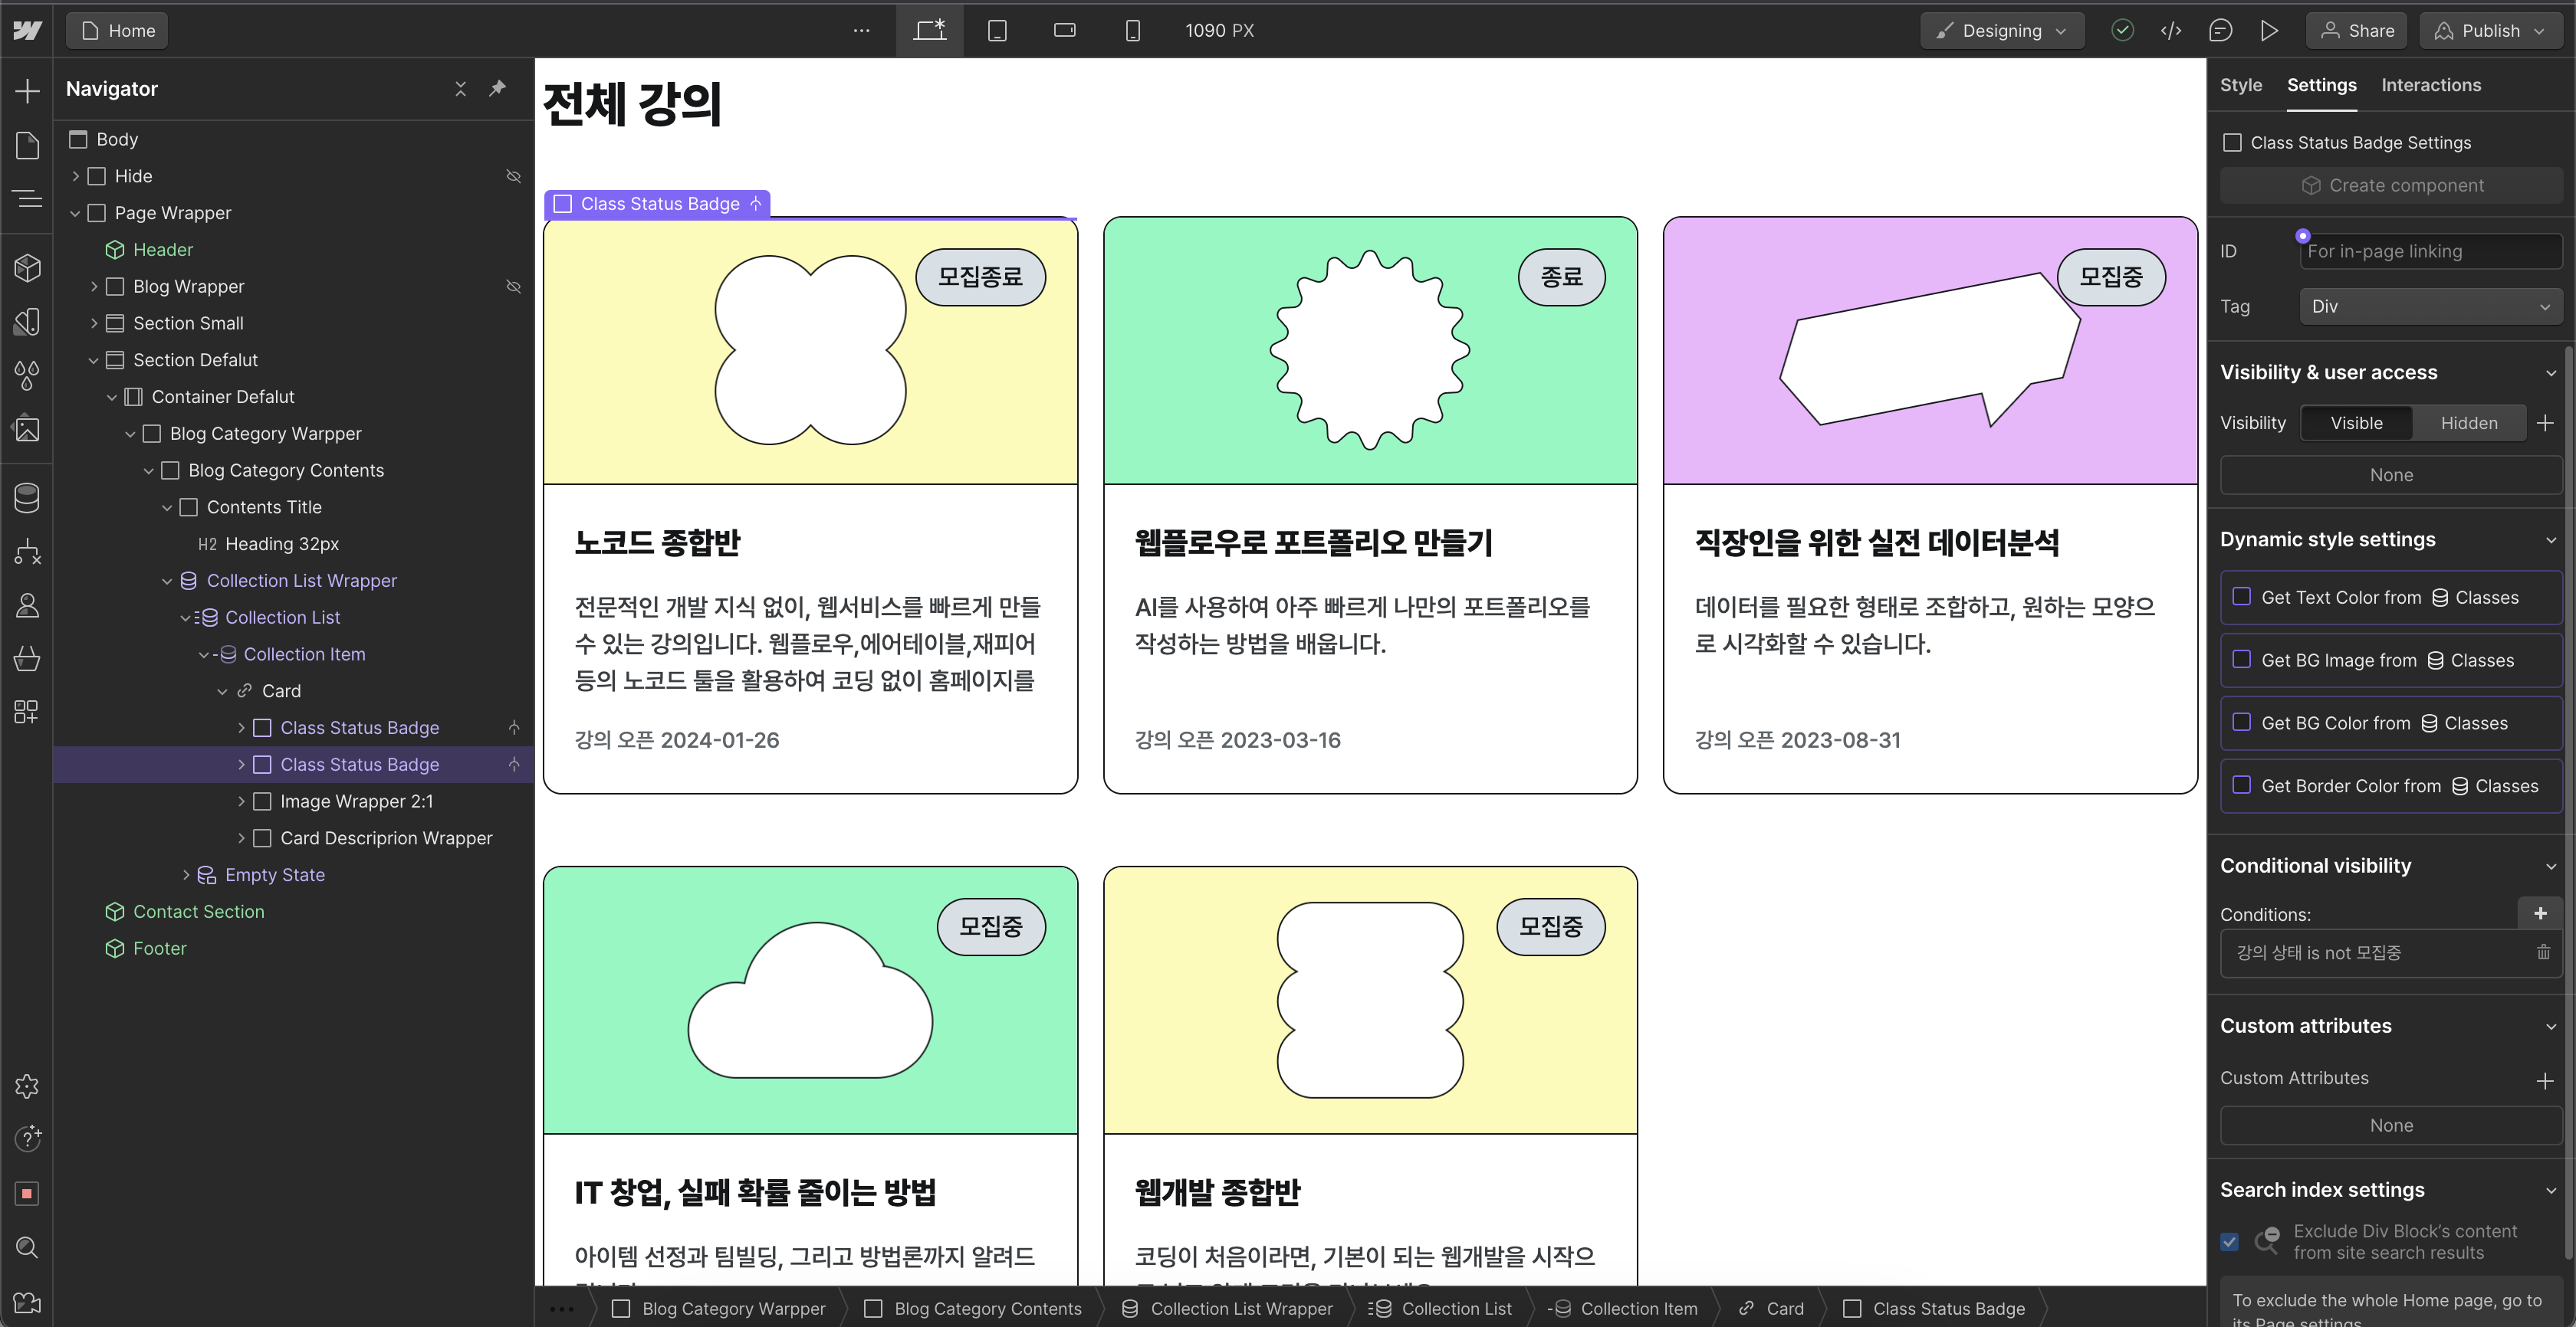Viewport: 2576px width, 1327px height.
Task: Start Preview mode with play icon
Action: point(2270,31)
